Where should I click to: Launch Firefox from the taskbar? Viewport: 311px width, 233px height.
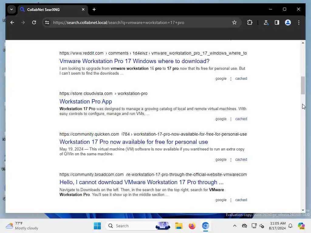[x=192, y=226]
